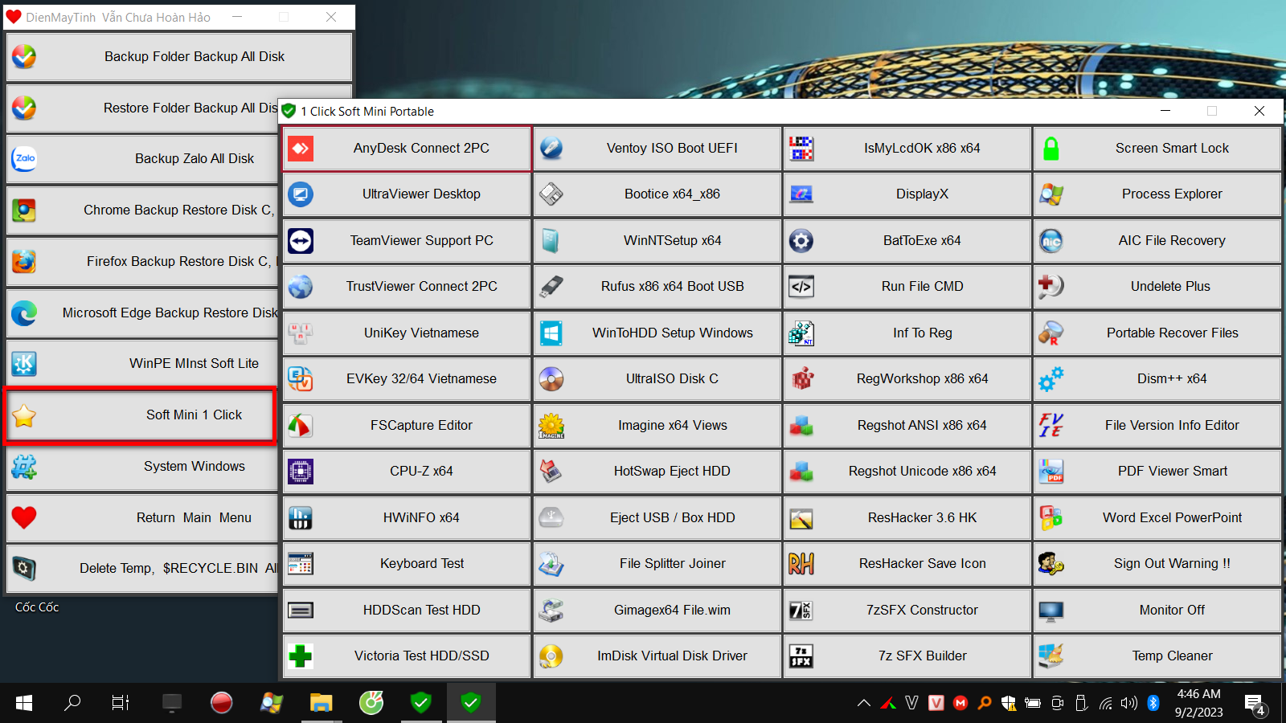
Task: Click the Undelete Plus icon
Action: pos(1051,287)
